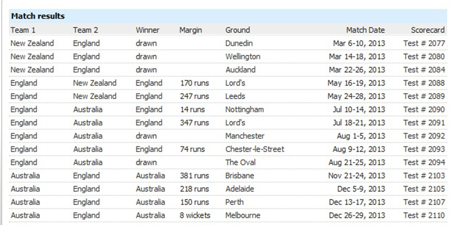Click the Ground column header

[x=237, y=30]
